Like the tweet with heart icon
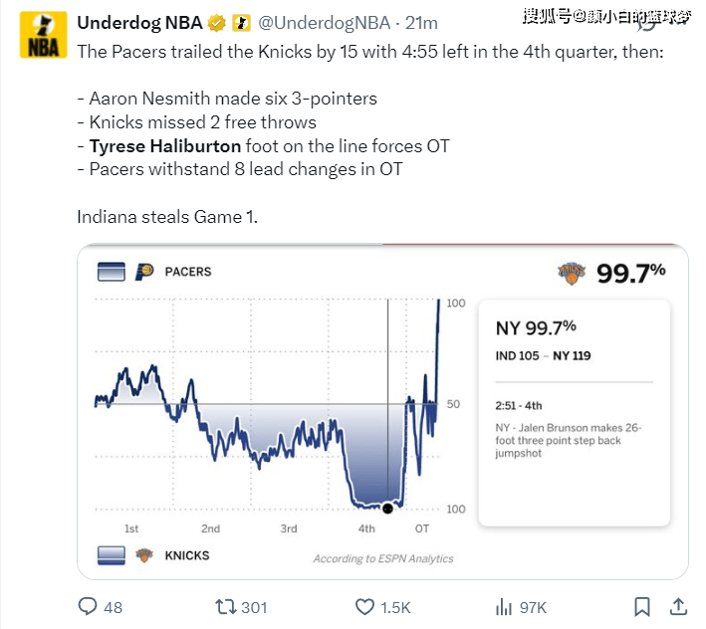706x629 pixels. pyautogui.click(x=364, y=606)
